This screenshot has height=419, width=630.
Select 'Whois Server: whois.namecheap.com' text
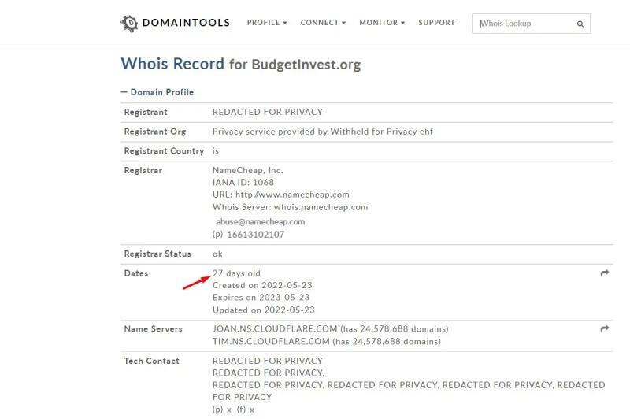coord(290,207)
